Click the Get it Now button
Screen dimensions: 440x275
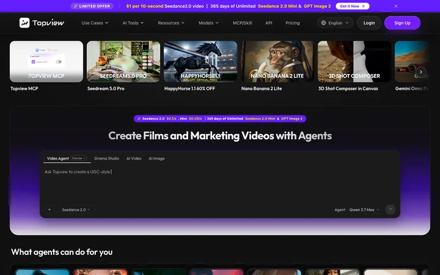pyautogui.click(x=353, y=6)
